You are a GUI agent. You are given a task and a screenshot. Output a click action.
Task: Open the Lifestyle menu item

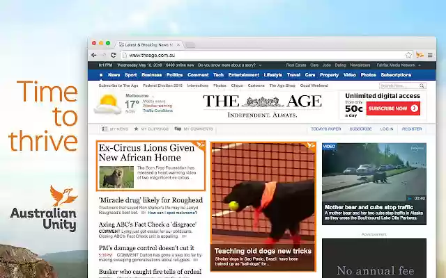click(x=273, y=75)
